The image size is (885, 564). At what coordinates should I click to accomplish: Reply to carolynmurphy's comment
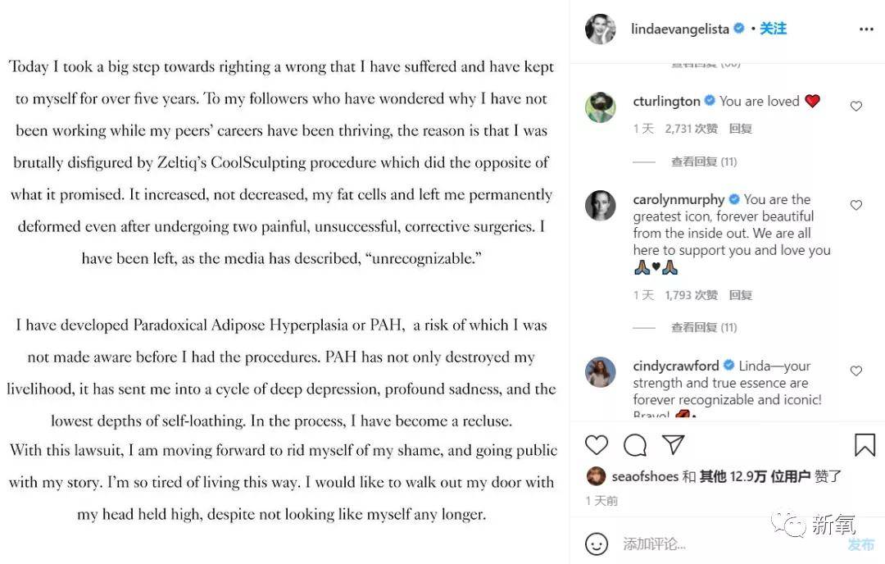[x=740, y=295]
